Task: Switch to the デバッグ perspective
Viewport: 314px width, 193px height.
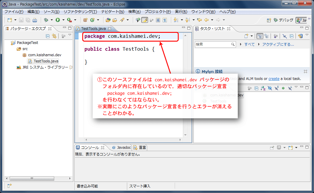Action: tap(283, 20)
